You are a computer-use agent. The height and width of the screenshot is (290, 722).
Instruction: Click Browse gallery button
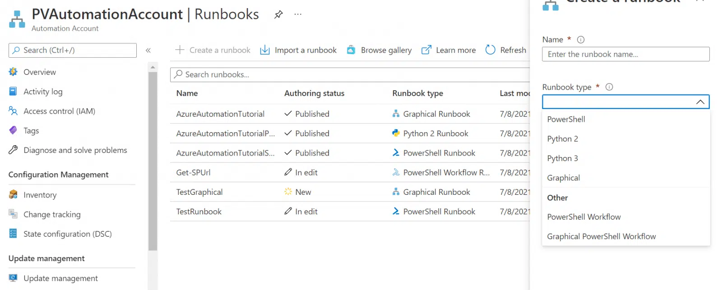click(379, 50)
